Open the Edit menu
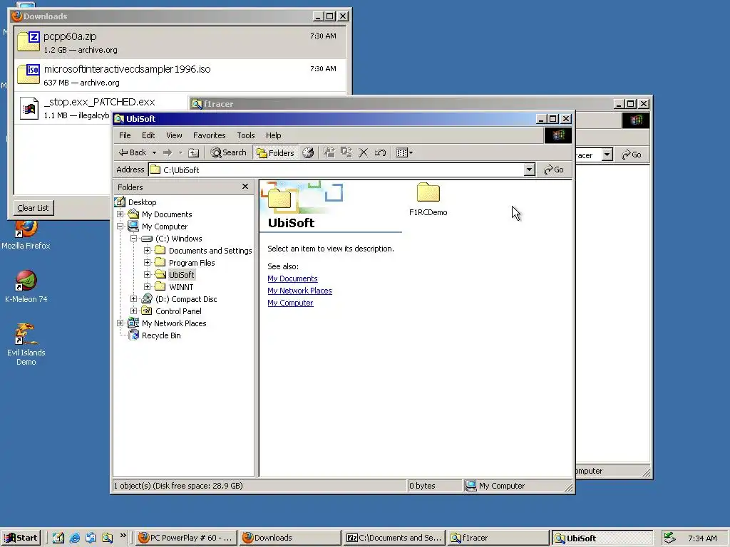The height and width of the screenshot is (547, 730). coord(148,135)
